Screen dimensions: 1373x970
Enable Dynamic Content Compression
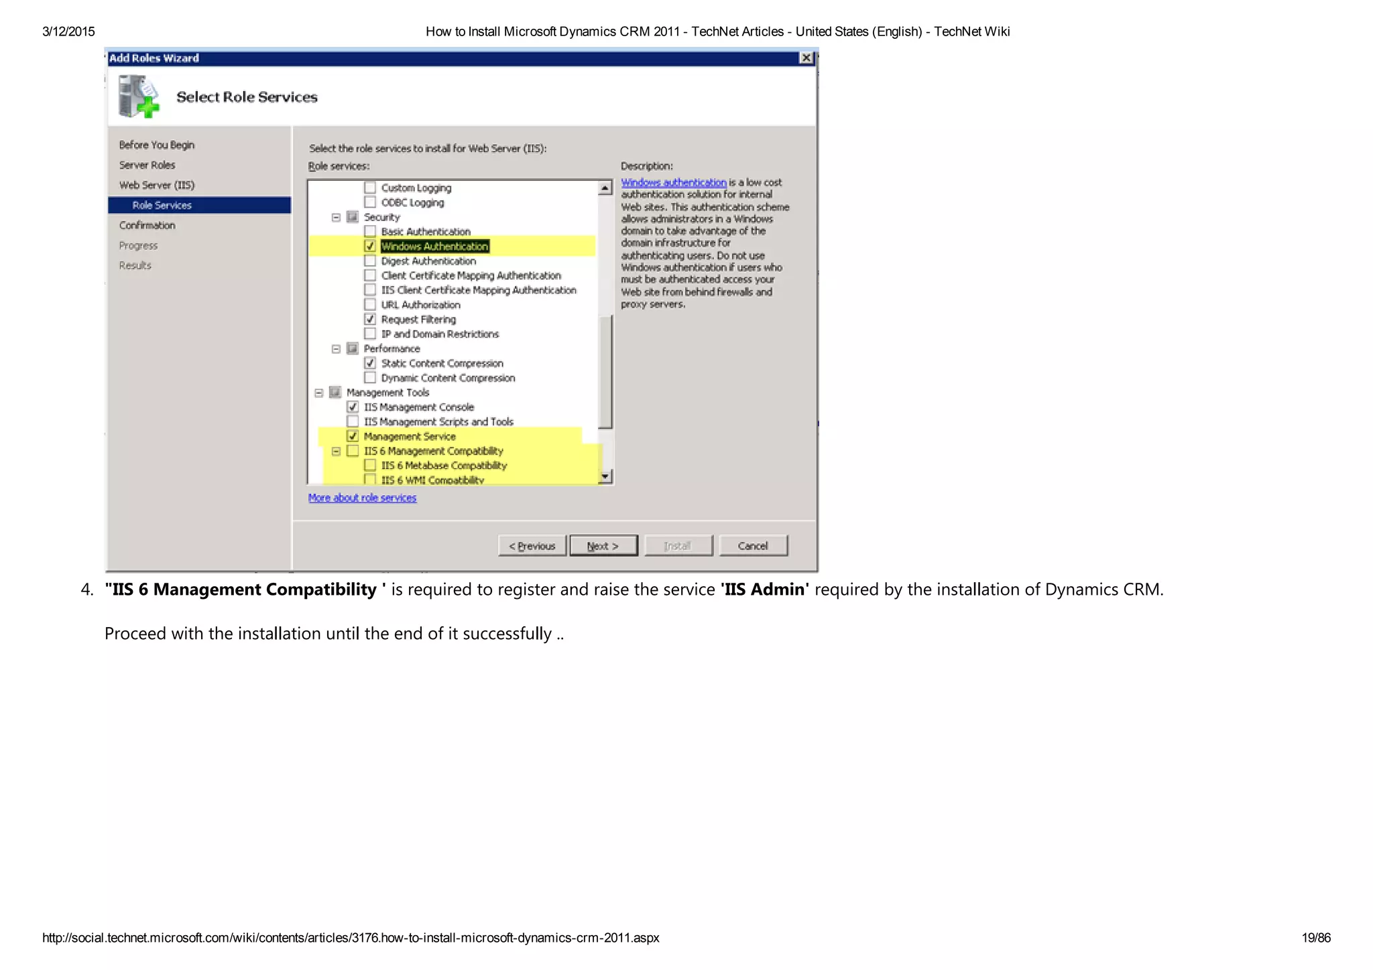pyautogui.click(x=370, y=378)
